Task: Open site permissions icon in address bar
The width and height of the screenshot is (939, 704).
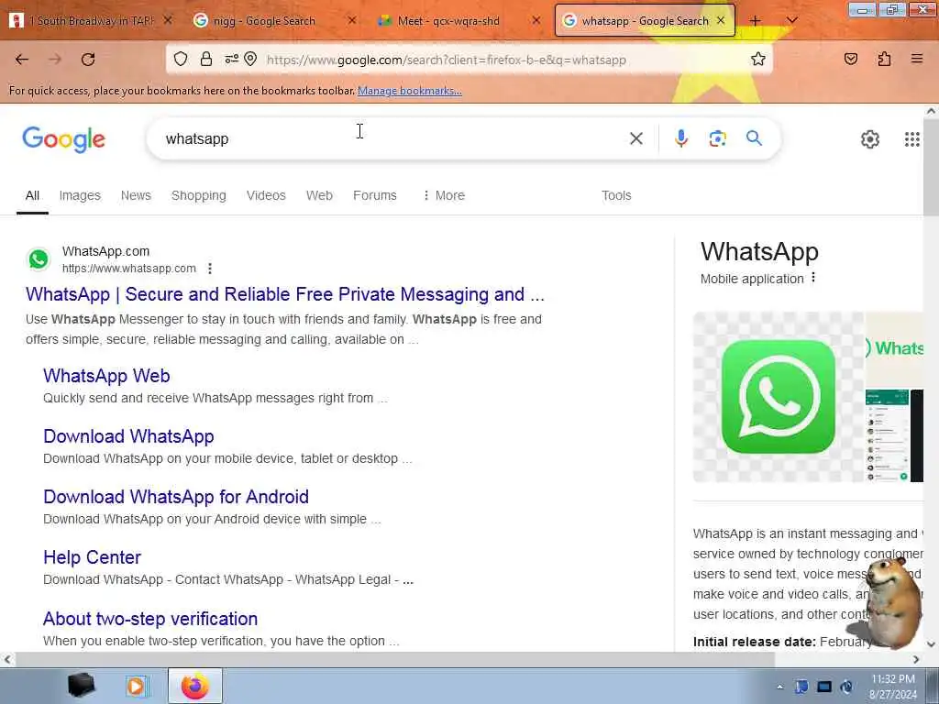Action: tap(231, 59)
